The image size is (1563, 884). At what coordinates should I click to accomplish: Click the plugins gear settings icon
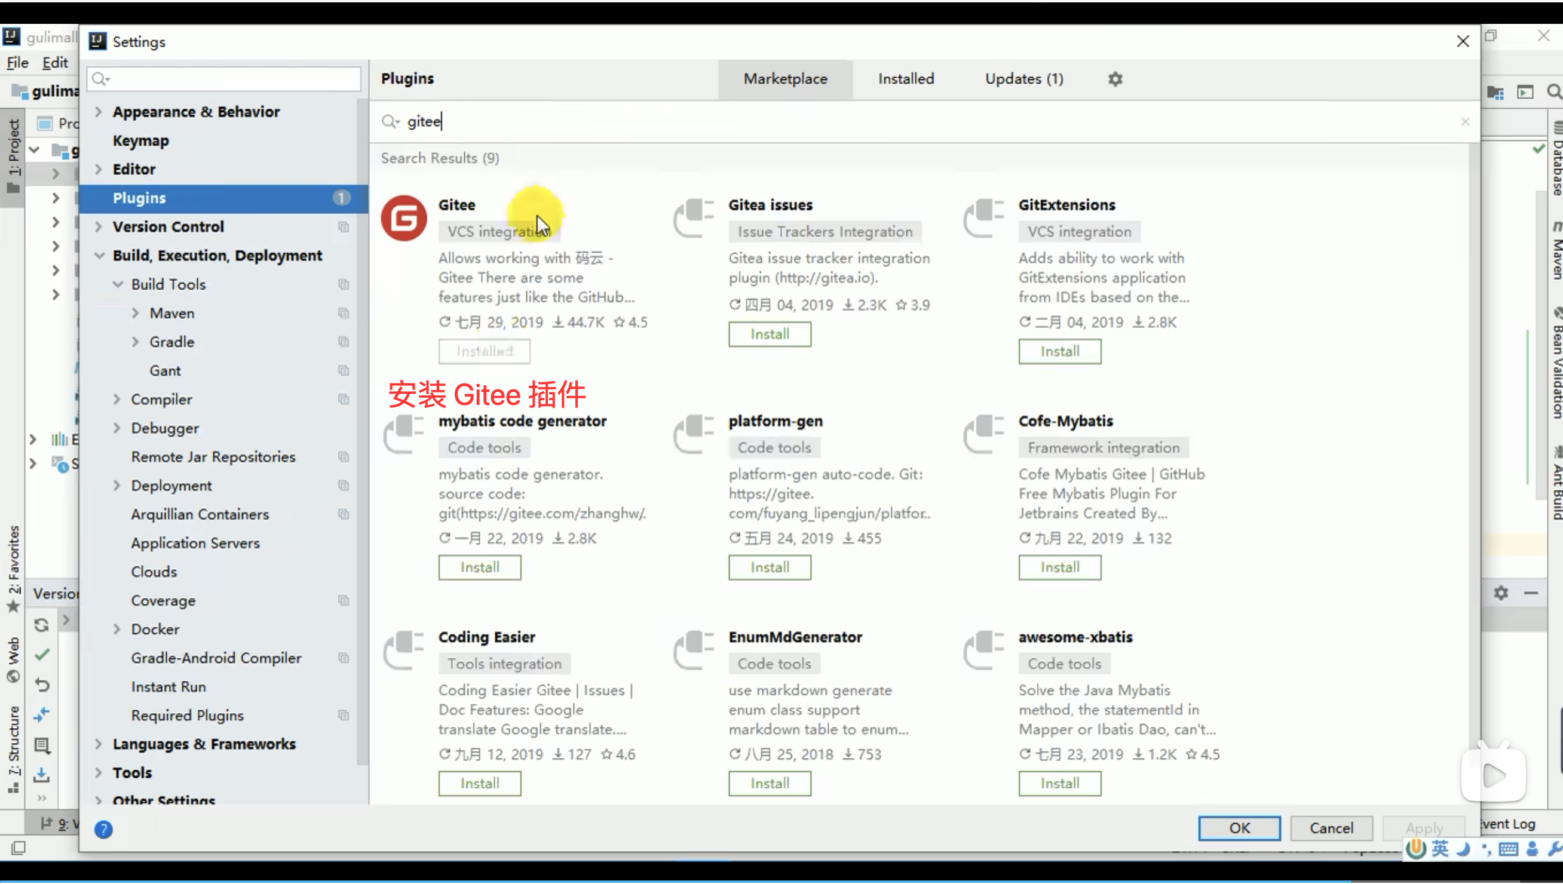click(x=1115, y=79)
